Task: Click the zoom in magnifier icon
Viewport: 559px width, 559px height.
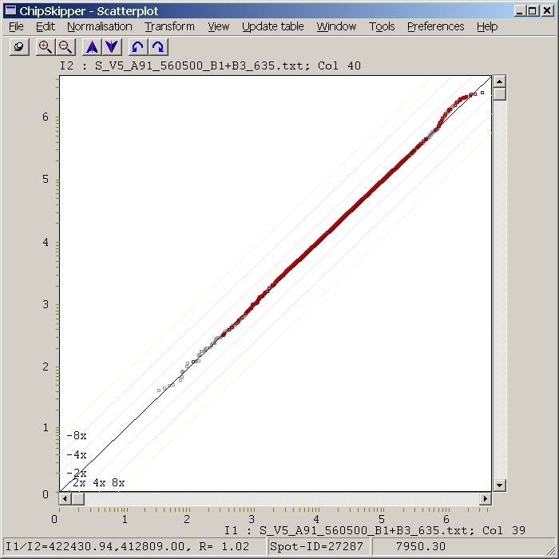Action: point(46,47)
